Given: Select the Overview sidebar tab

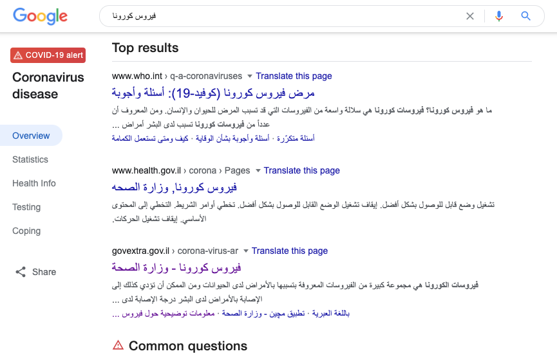Looking at the screenshot, I should coord(31,136).
